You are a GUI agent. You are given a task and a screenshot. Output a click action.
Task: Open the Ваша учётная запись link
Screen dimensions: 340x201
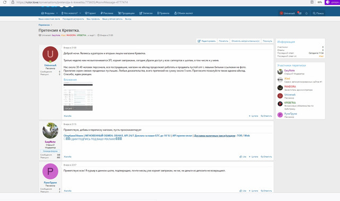[112, 19]
